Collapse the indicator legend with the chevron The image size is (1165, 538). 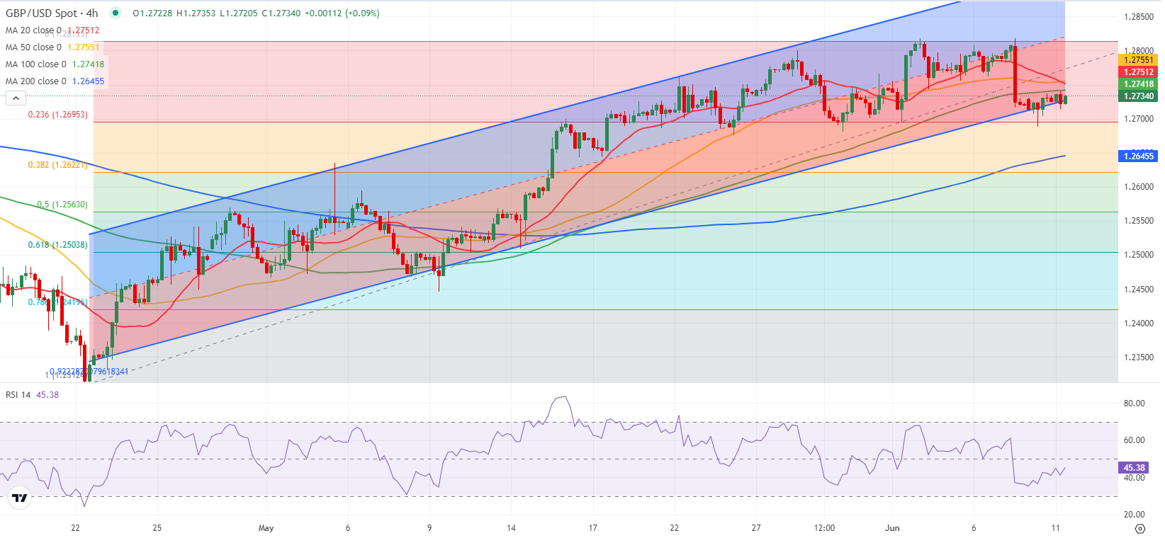(x=17, y=98)
